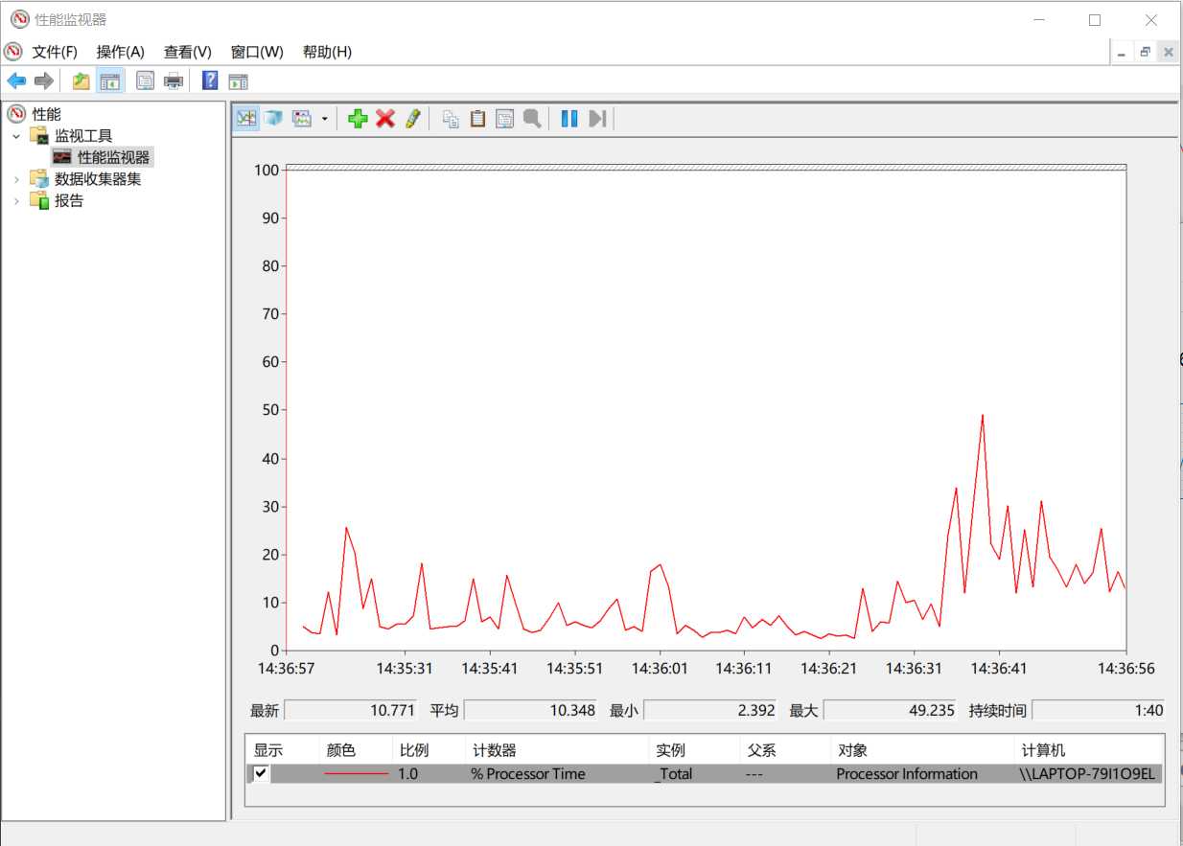Viewport: 1183px width, 846px height.
Task: Click the application icon in the title bar
Action: tap(20, 19)
